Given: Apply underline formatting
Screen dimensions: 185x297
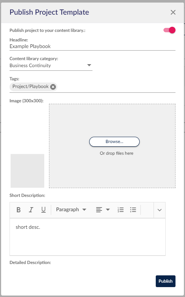Looking at the screenshot, I should point(44,210).
